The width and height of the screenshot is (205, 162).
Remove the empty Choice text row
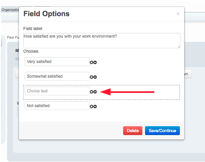(x=95, y=92)
